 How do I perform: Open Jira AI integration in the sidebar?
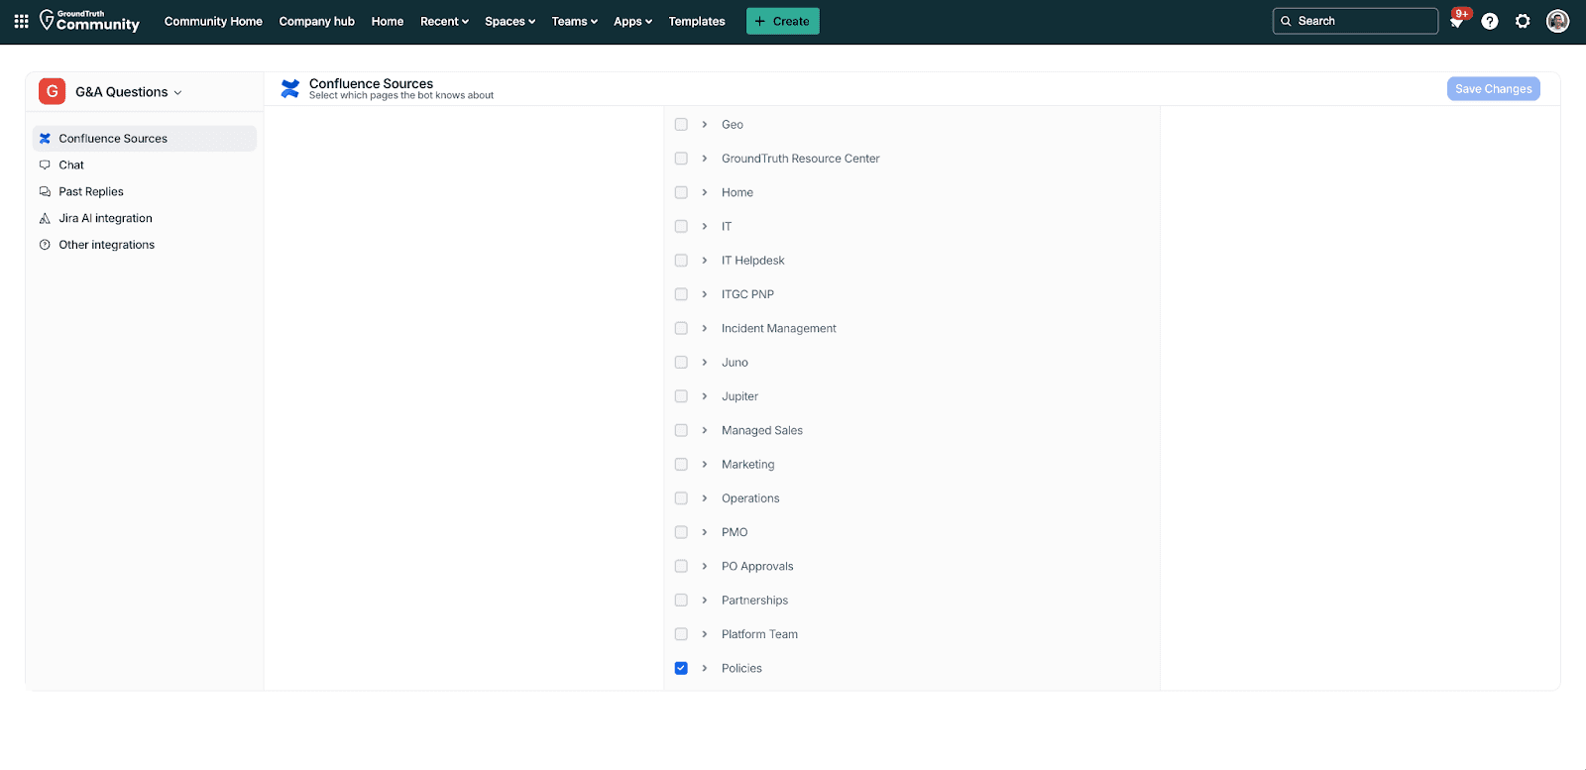[x=105, y=218]
